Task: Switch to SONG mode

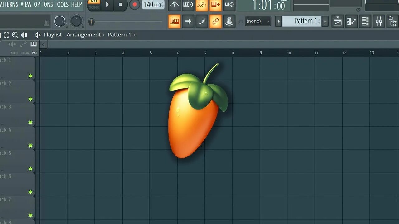Action: coord(94,7)
